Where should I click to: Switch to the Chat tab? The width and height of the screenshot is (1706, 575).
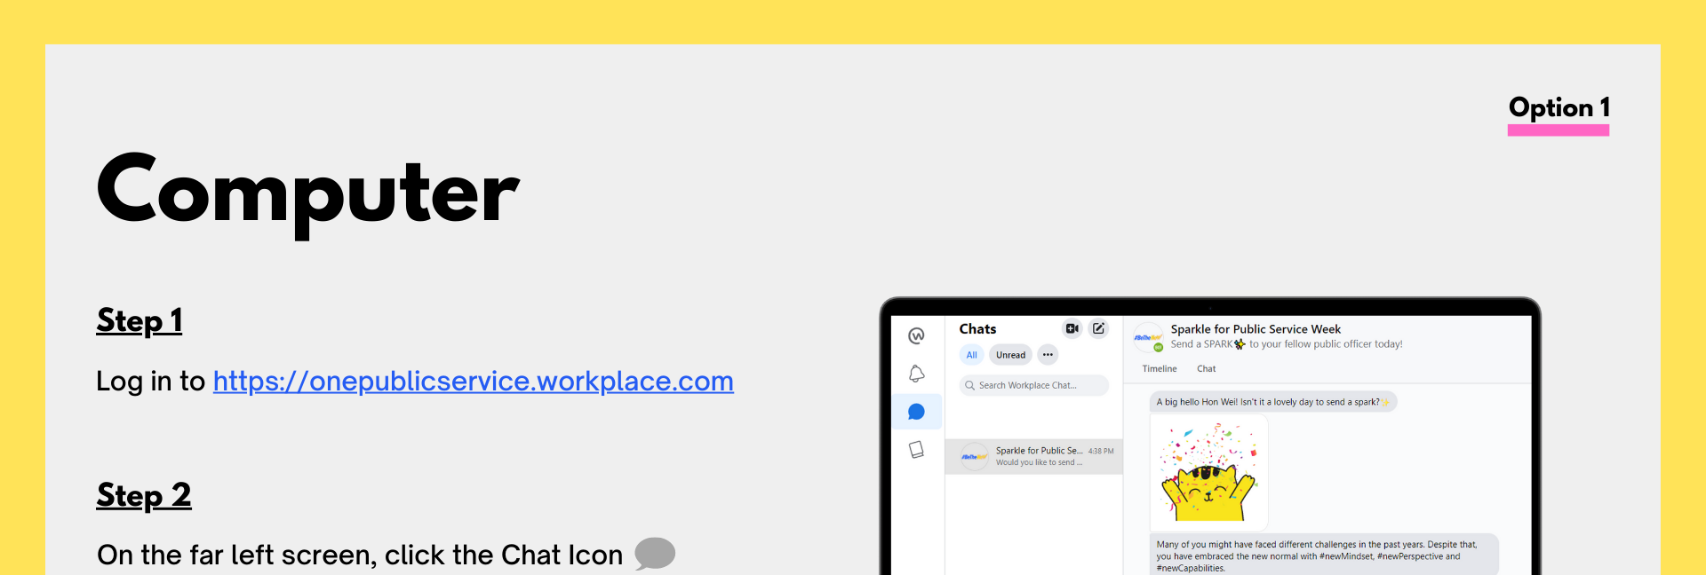tap(1206, 369)
